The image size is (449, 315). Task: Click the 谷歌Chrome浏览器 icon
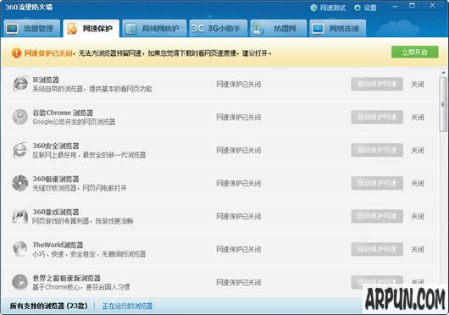pos(20,117)
